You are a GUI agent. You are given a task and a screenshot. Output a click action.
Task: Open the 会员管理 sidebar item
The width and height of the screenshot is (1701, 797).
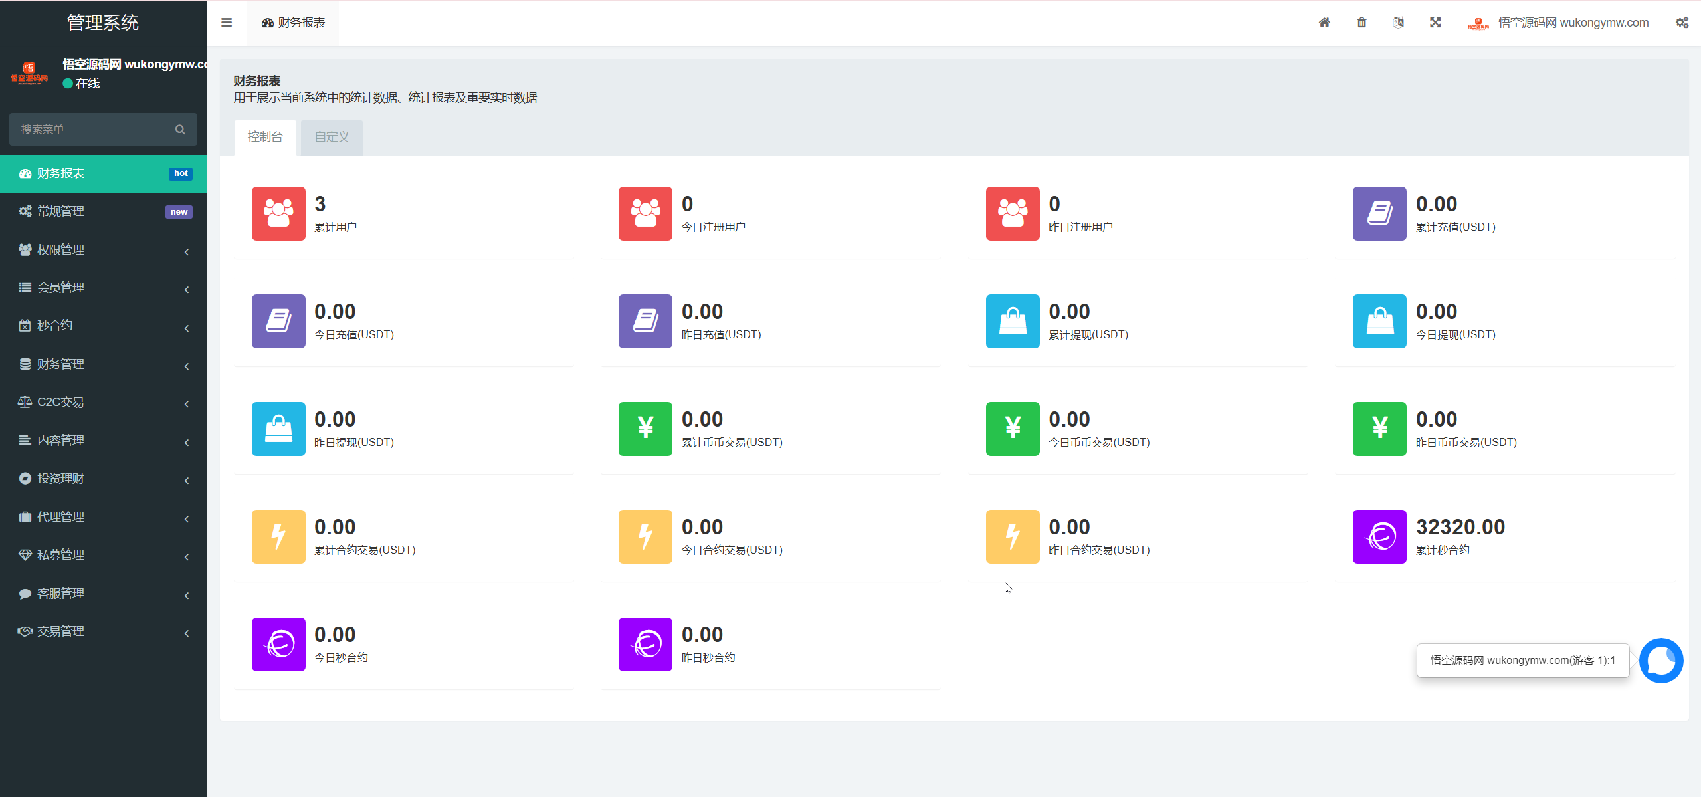pos(103,288)
